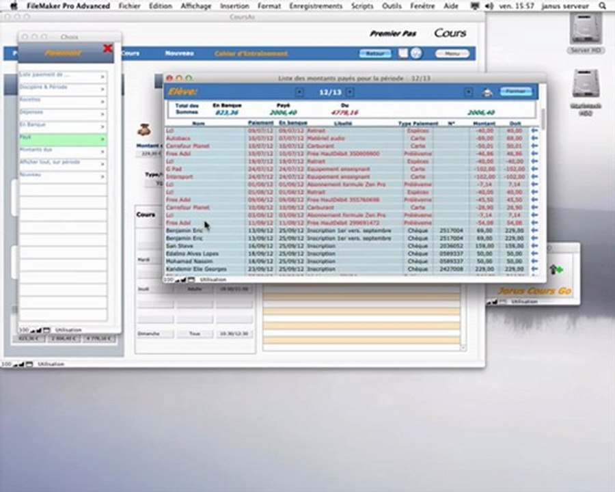This screenshot has width=615, height=492.
Task: Click the Libellé column header
Action: click(343, 123)
